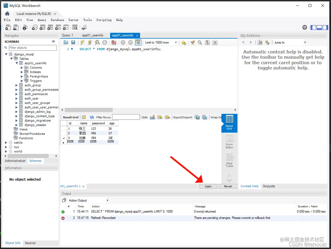331x249 pixels.
Task: Open the Database menu
Action: click(x=57, y=20)
